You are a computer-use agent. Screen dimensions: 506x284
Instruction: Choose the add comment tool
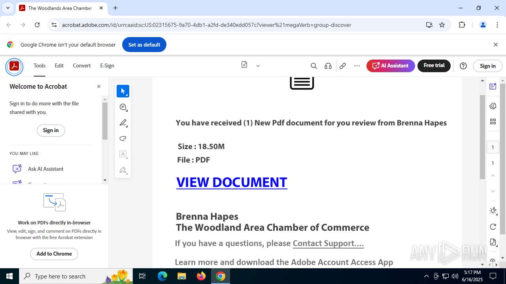pyautogui.click(x=123, y=107)
